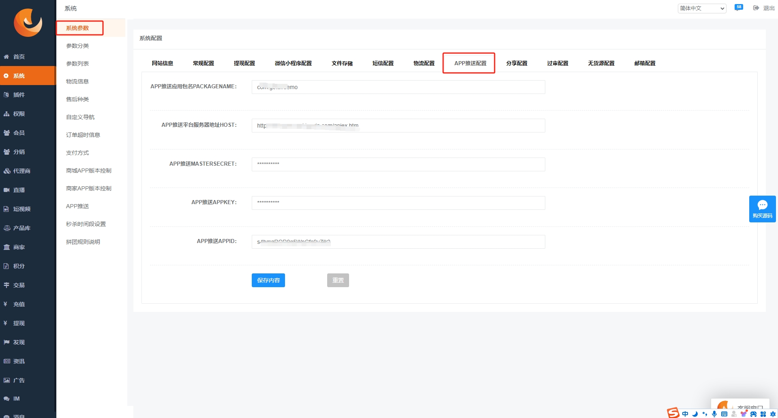Switch to the 文件存储 tab
The height and width of the screenshot is (418, 778).
[342, 63]
